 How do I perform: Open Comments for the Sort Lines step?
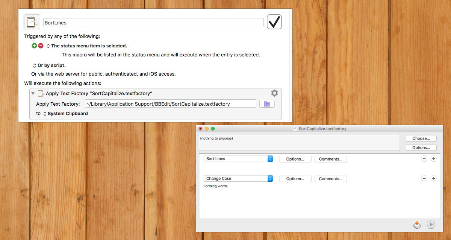(x=330, y=159)
